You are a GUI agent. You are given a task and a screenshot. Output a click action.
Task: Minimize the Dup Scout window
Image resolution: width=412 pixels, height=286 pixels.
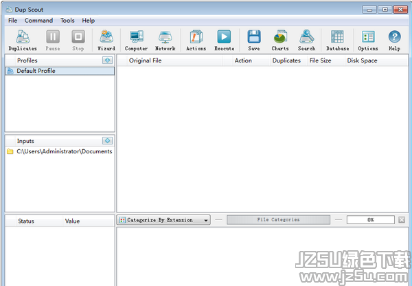pos(369,10)
